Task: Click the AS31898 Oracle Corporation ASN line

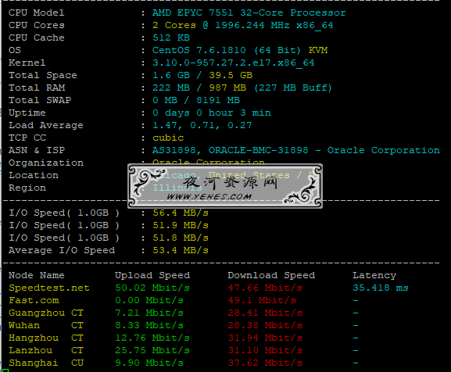Action: click(295, 150)
